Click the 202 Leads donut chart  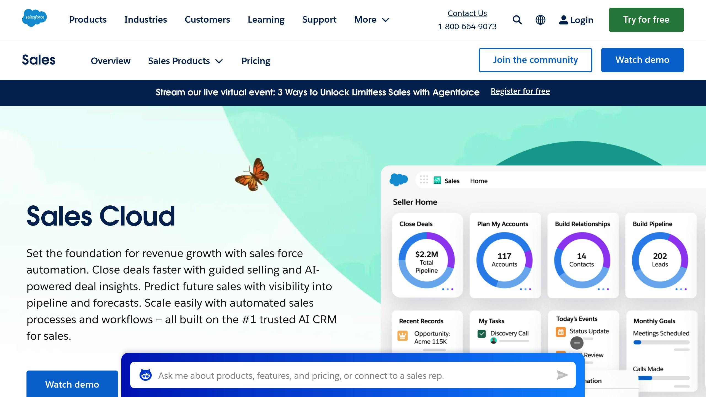(x=660, y=260)
